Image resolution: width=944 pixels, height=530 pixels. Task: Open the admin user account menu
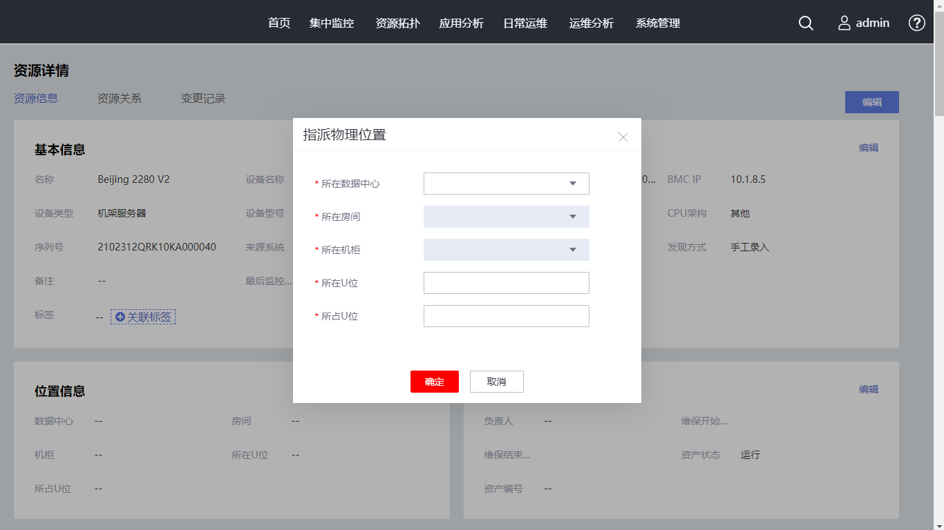(x=864, y=23)
